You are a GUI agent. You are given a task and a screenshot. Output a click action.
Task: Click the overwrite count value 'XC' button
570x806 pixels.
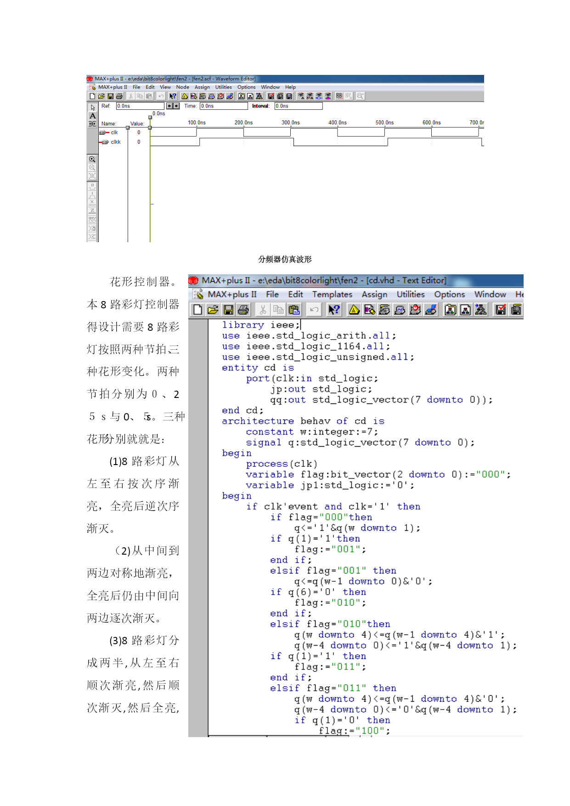point(92,237)
